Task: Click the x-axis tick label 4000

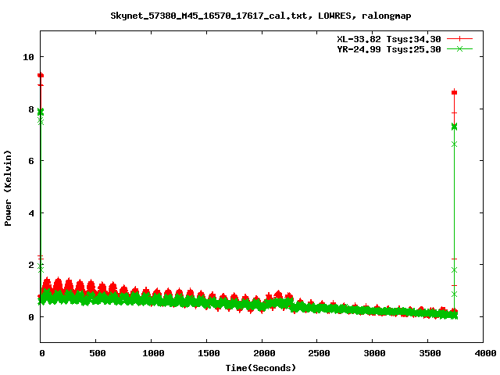Action: [x=485, y=353]
